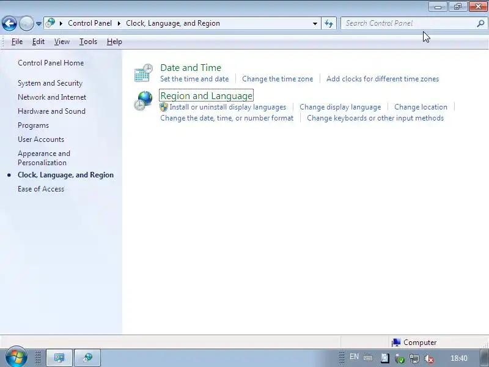This screenshot has height=367, width=489.
Task: Select Clock, Language, and Region in sidebar
Action: click(65, 175)
